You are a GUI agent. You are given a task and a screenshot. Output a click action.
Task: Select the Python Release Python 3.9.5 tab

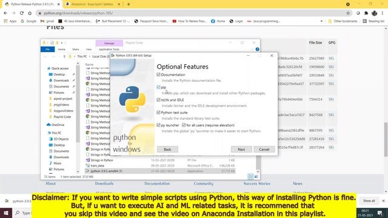(32, 4)
